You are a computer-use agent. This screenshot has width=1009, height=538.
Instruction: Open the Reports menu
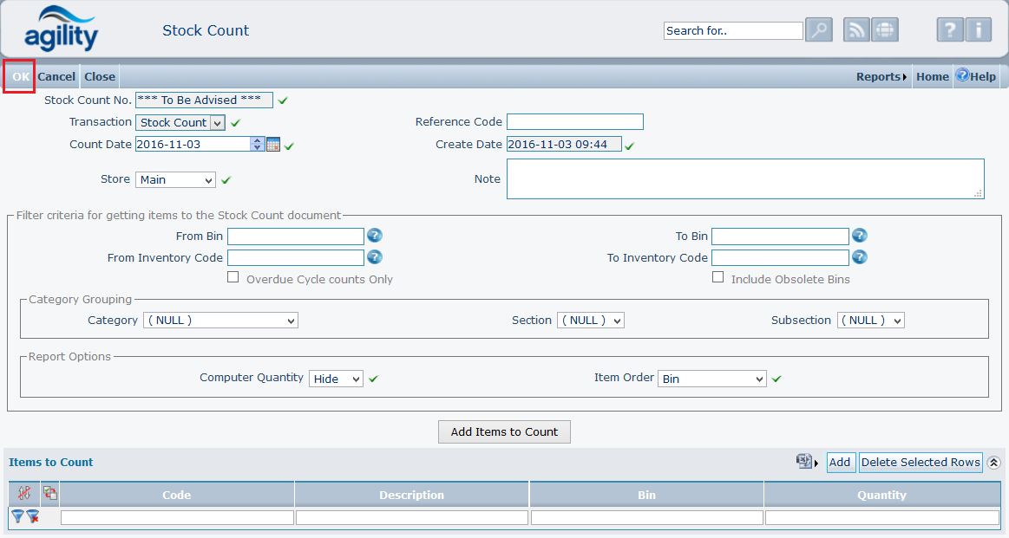881,76
